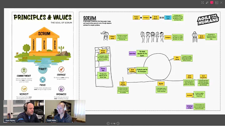Click the Courage value heading
Screen dimensions: 225x126
coord(61,75)
